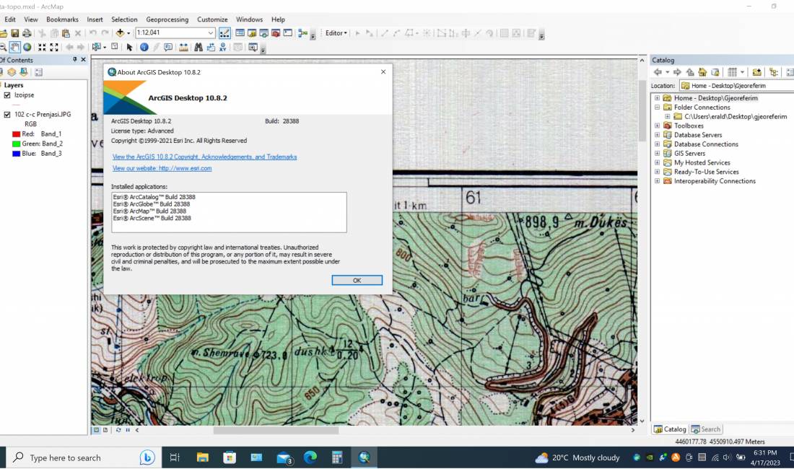This screenshot has height=469, width=794.
Task: Click the Red Band_1 color swatch
Action: 16,134
